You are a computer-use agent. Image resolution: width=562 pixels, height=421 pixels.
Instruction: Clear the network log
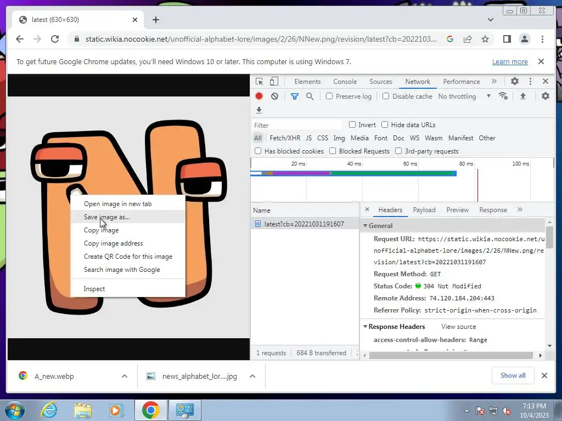coord(274,96)
